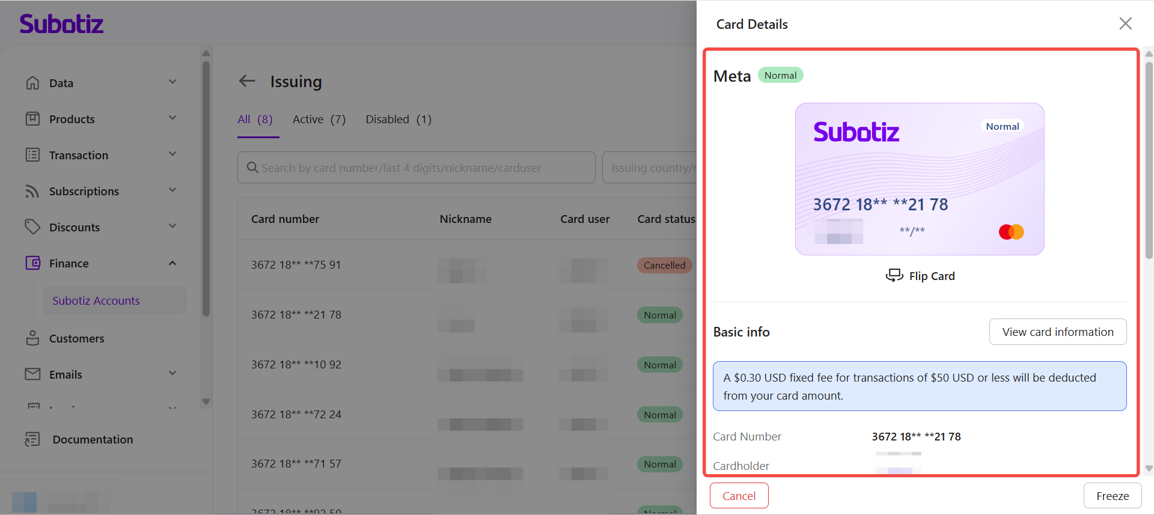Click the sidebar scrollbar
This screenshot has height=515, width=1154.
tap(206, 187)
